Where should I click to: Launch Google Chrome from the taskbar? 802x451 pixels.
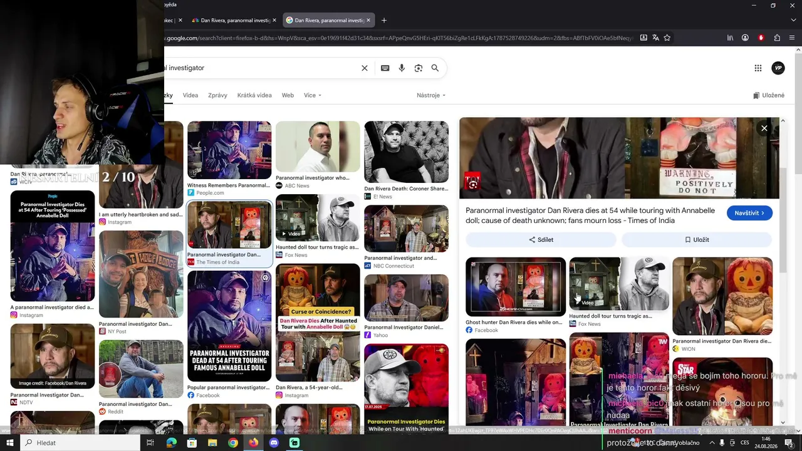pos(233,443)
